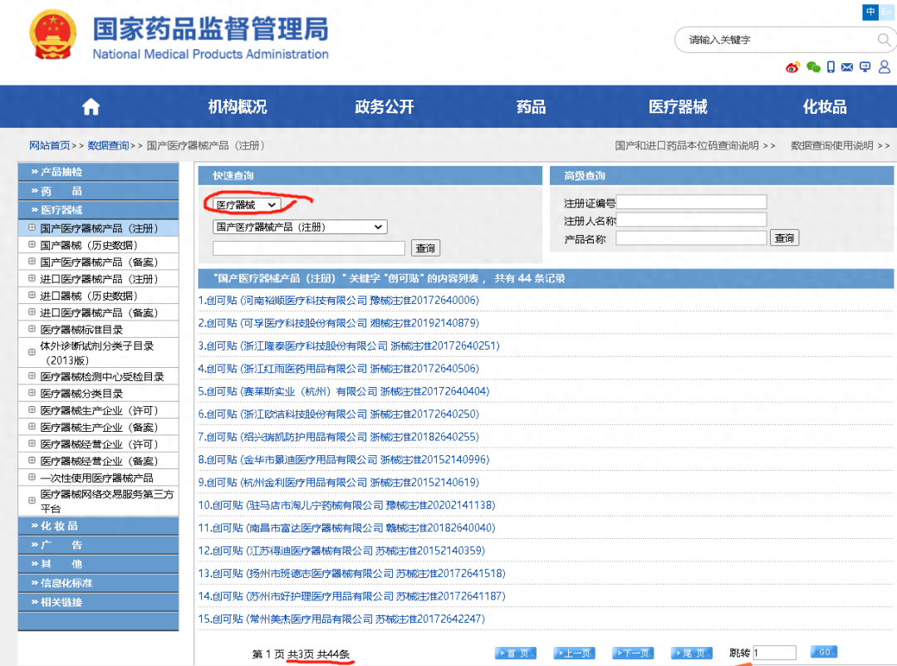Switch language to En (English)
897x666 pixels.
[887, 12]
